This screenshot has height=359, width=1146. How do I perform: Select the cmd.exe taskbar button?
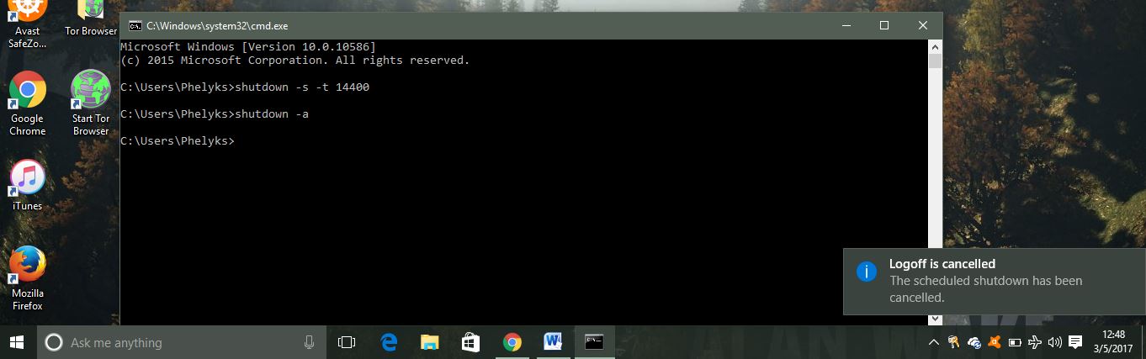(x=594, y=342)
